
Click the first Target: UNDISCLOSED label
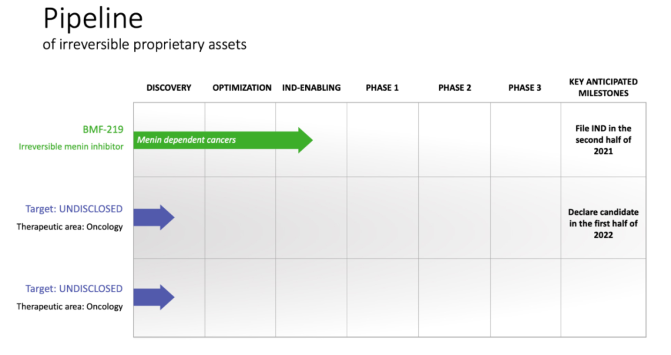pos(74,209)
